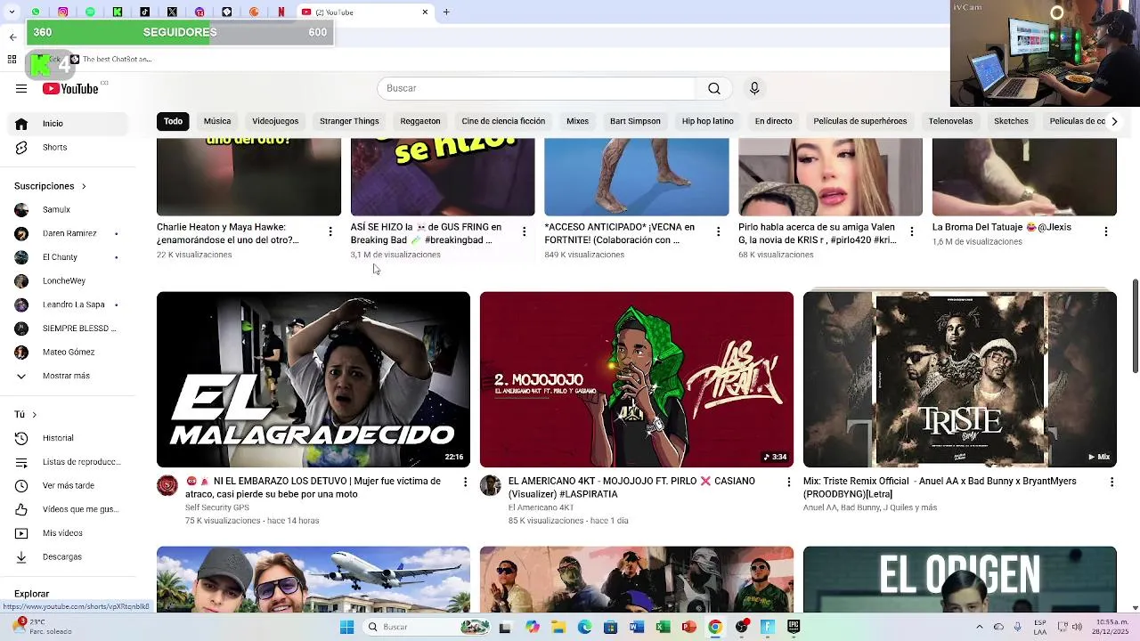Image resolution: width=1140 pixels, height=641 pixels.
Task: Switch to the Instagram browser tab
Action: pos(62,12)
